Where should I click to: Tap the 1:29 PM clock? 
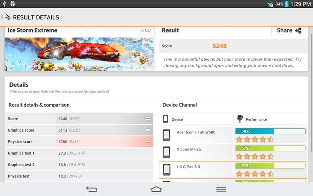tap(301, 4)
